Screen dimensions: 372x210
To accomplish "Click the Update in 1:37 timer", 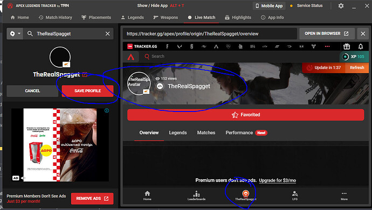I will [324, 67].
